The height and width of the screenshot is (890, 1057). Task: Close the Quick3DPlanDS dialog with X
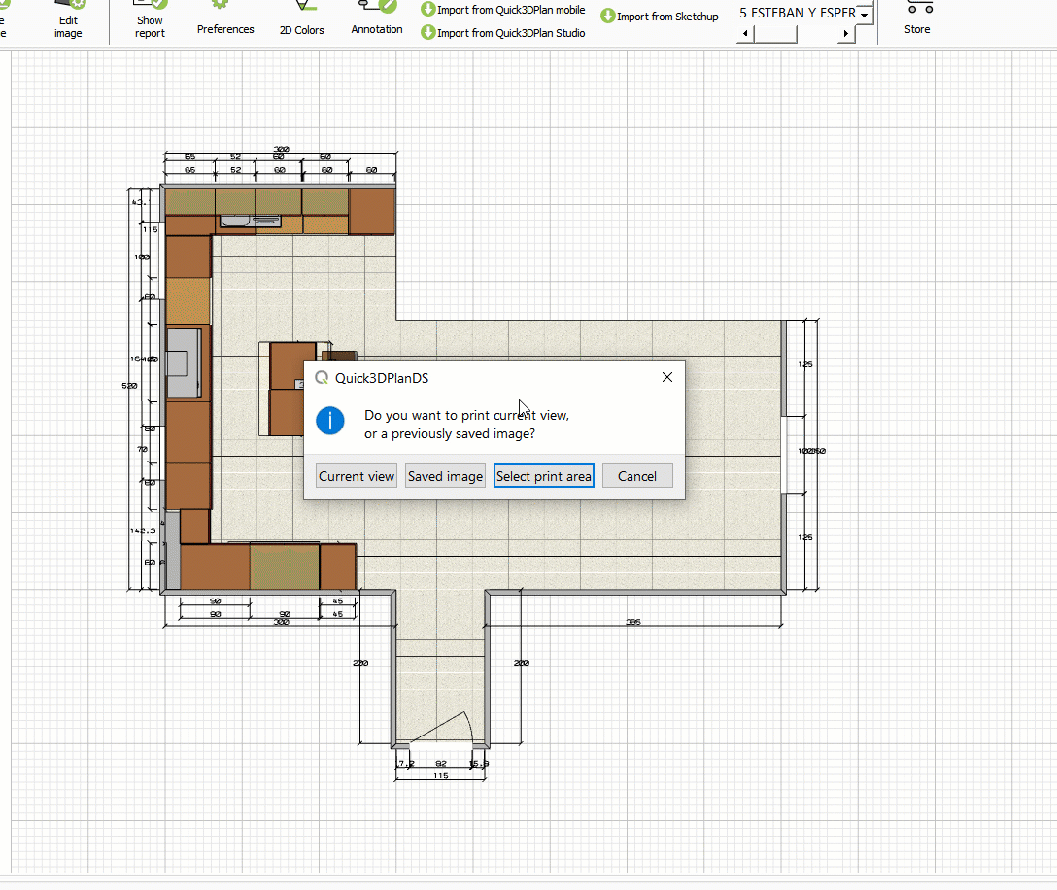click(x=667, y=377)
